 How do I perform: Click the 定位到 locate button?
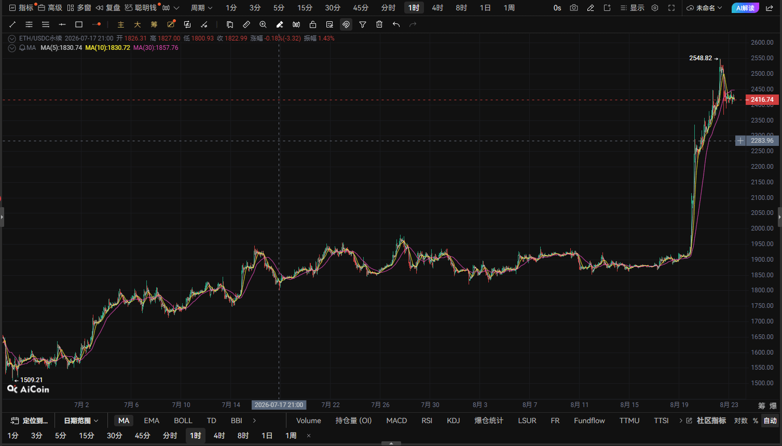[30, 421]
